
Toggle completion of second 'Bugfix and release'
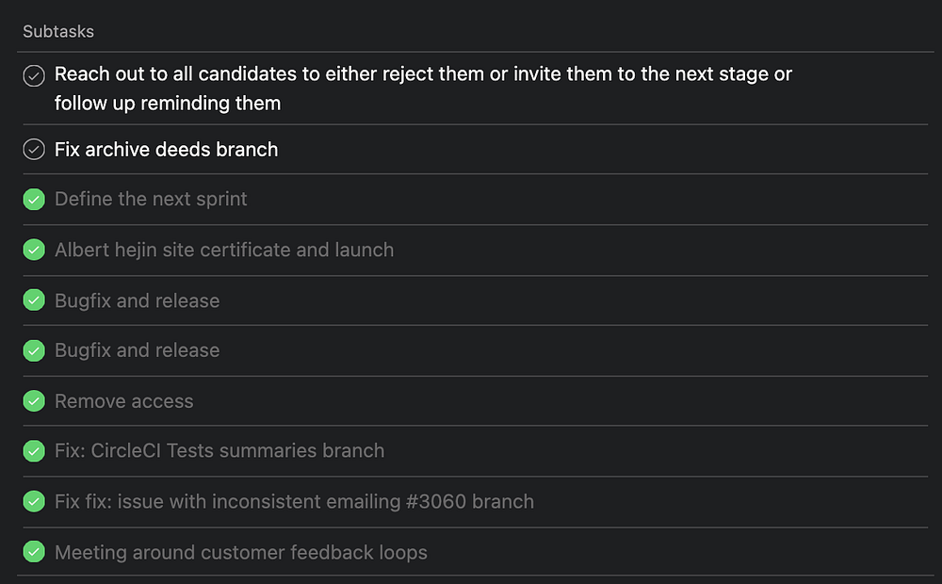click(34, 350)
